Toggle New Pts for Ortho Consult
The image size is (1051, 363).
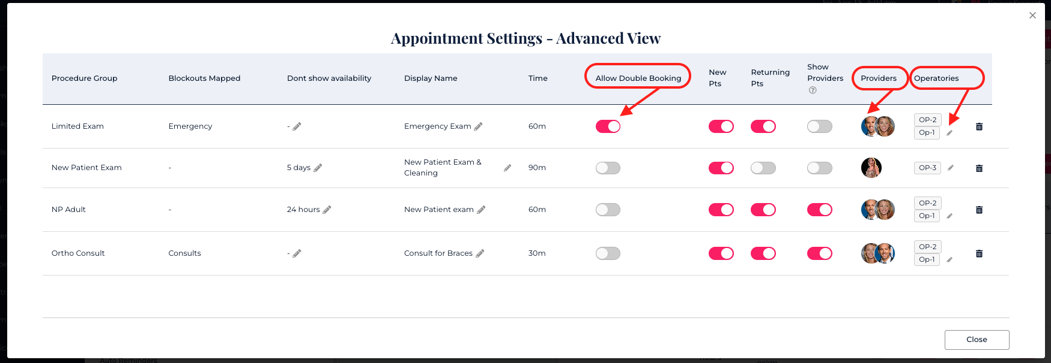(721, 253)
